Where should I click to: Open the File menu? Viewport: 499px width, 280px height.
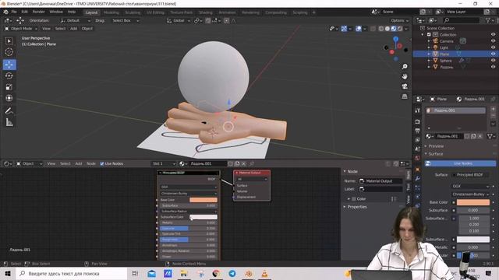click(14, 12)
